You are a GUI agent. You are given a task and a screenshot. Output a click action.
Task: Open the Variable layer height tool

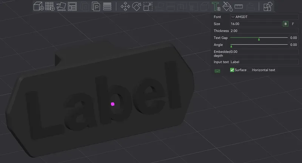(107, 6)
